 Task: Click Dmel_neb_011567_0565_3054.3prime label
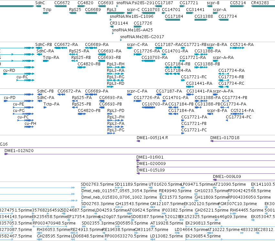119,191
